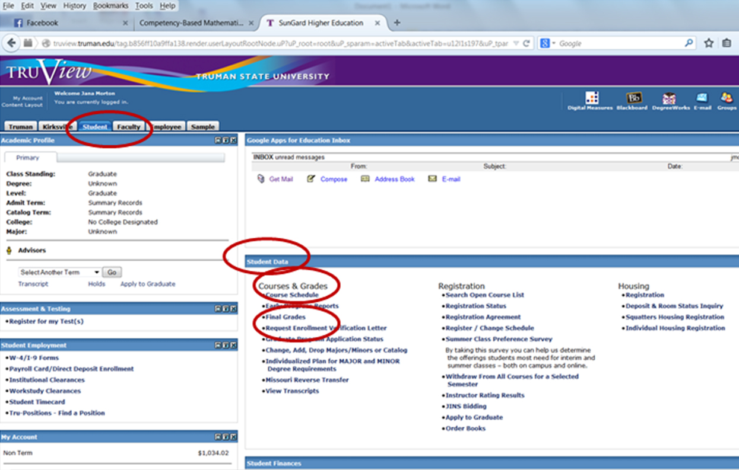739x470 pixels.
Task: Click Deposit & Room Status Inquiry link
Action: pyautogui.click(x=674, y=306)
